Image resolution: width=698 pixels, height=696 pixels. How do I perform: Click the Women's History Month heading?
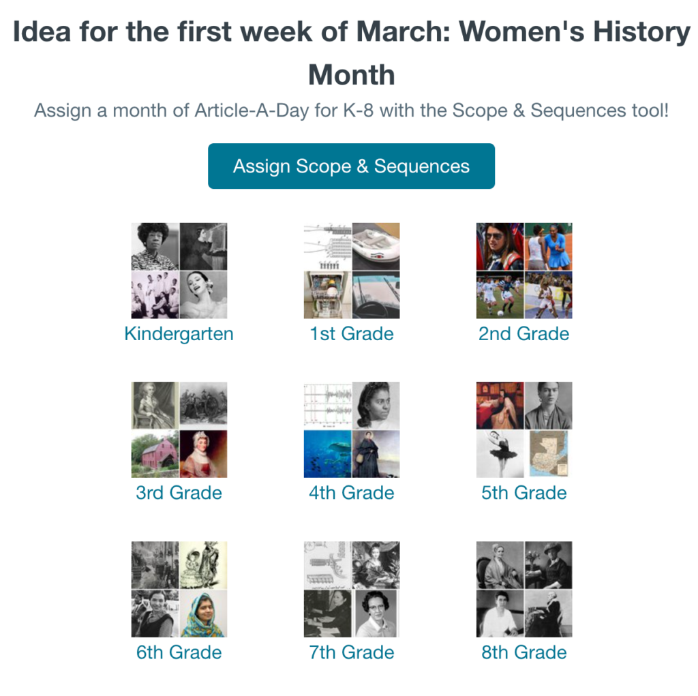coord(351,53)
